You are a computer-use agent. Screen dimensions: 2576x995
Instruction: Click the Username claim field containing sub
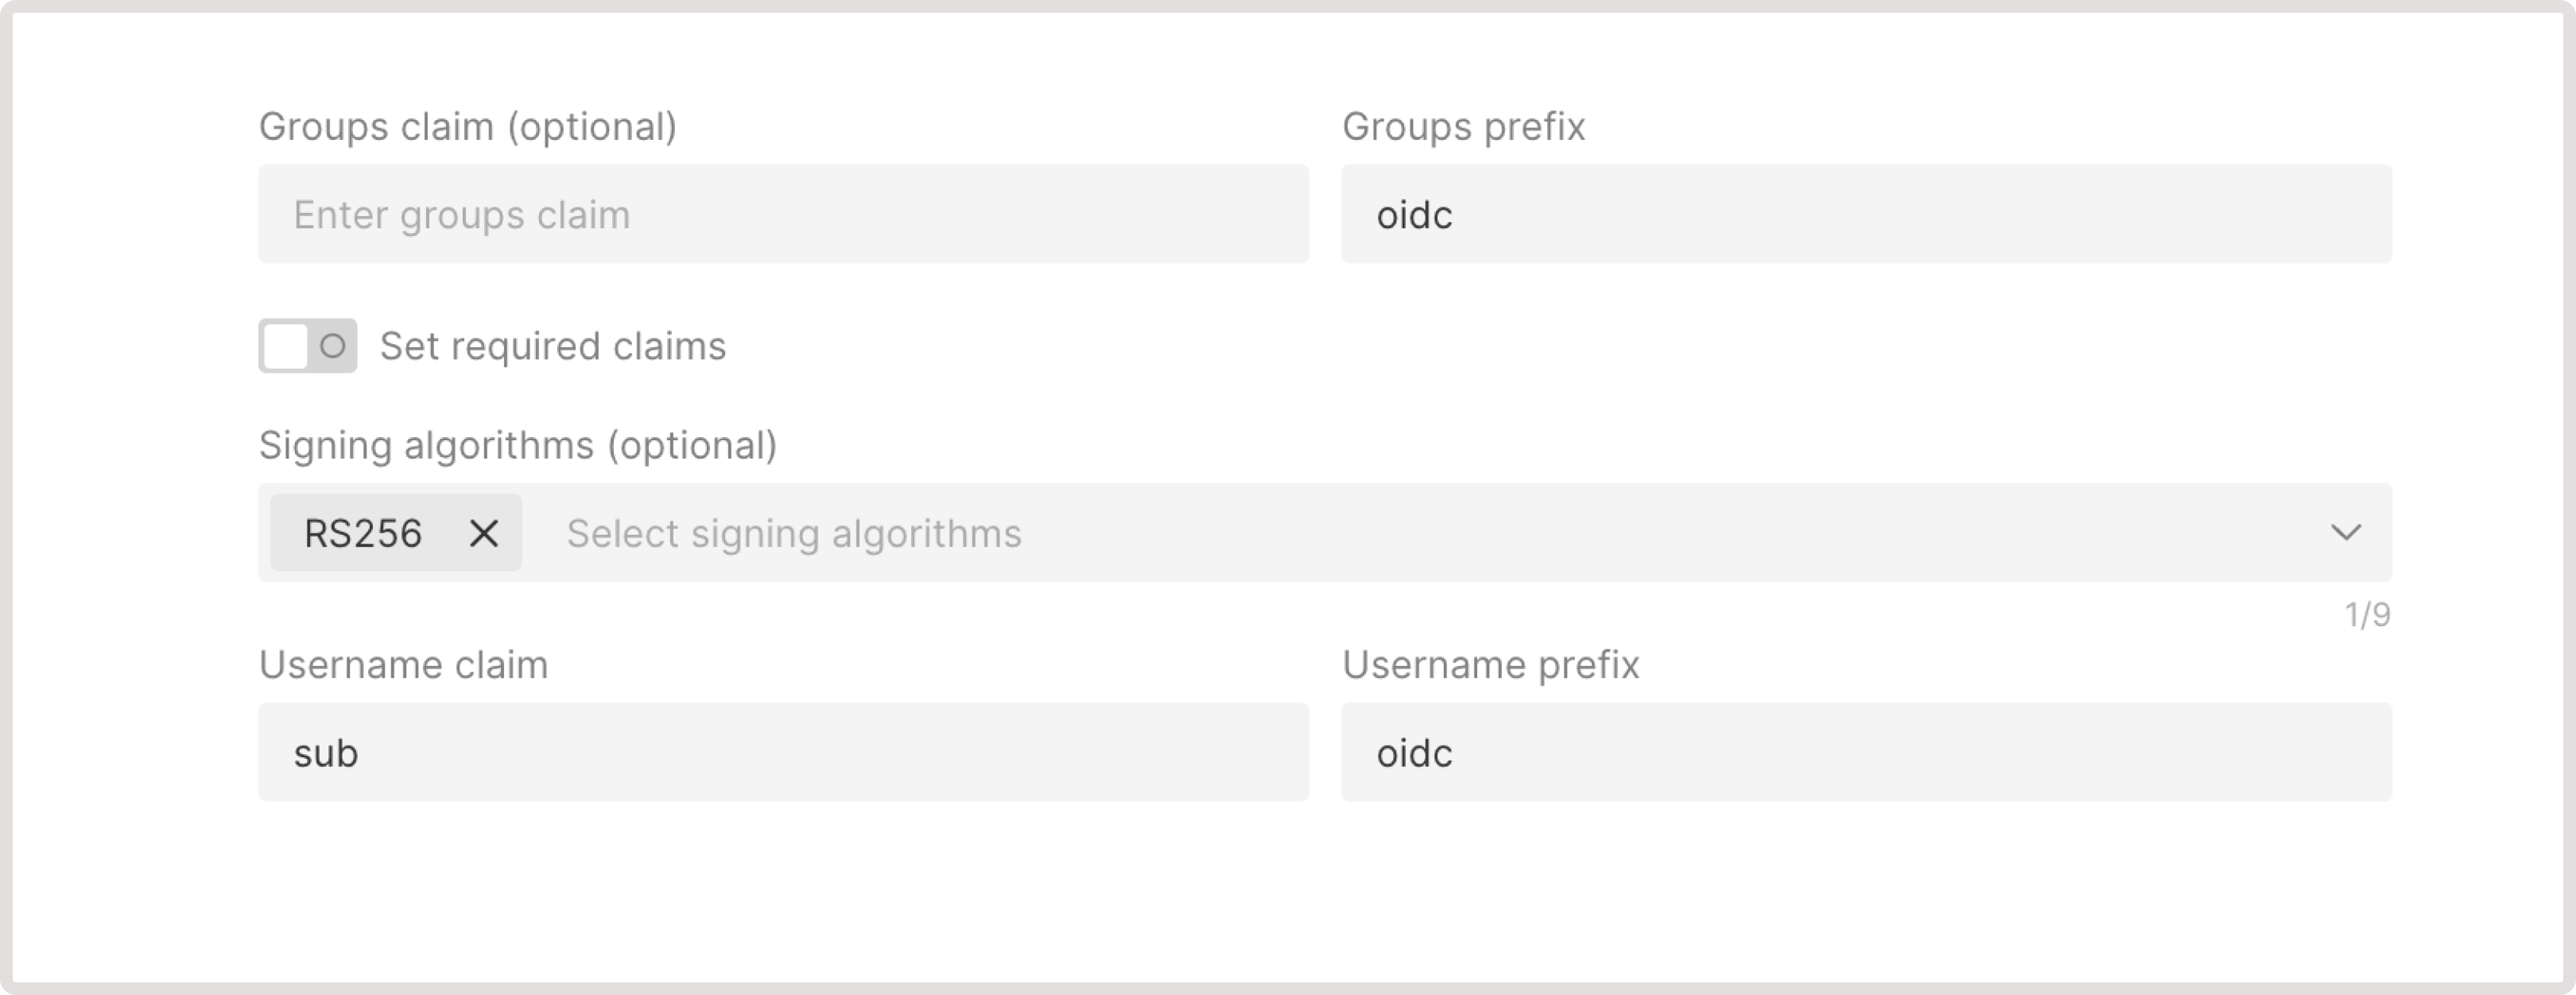[783, 753]
